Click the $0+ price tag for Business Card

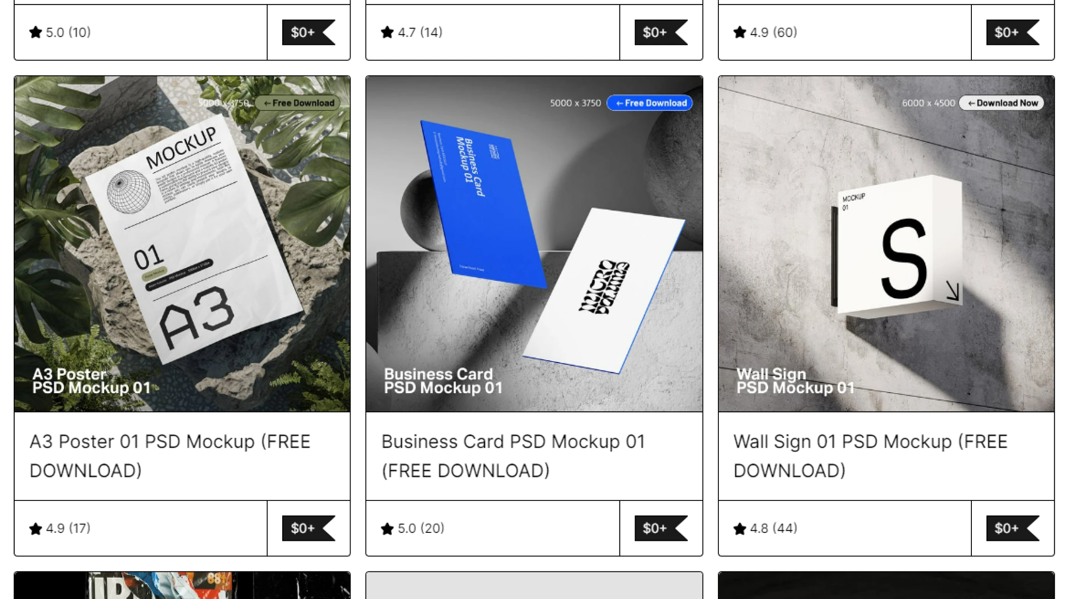(x=661, y=528)
